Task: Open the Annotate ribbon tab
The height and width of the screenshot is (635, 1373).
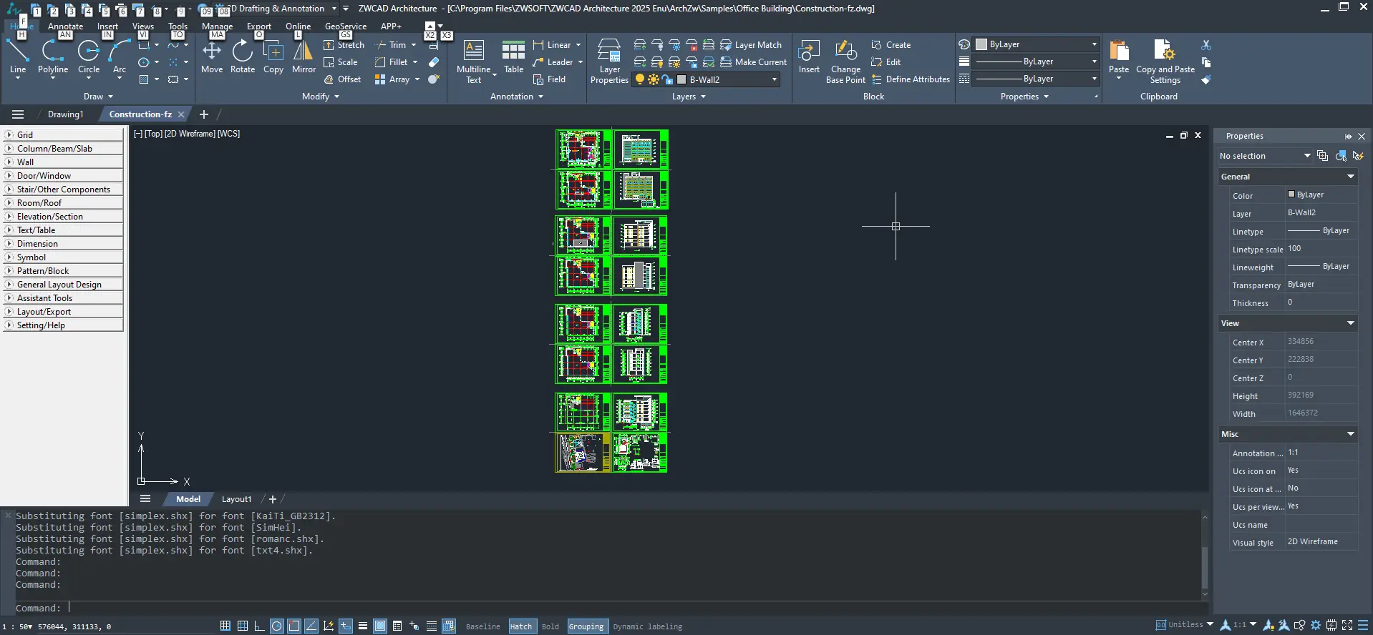Action: [65, 26]
